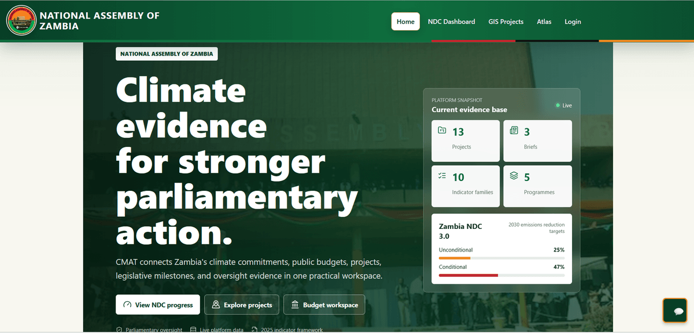Click the layers icon on Programmes card

tap(514, 176)
